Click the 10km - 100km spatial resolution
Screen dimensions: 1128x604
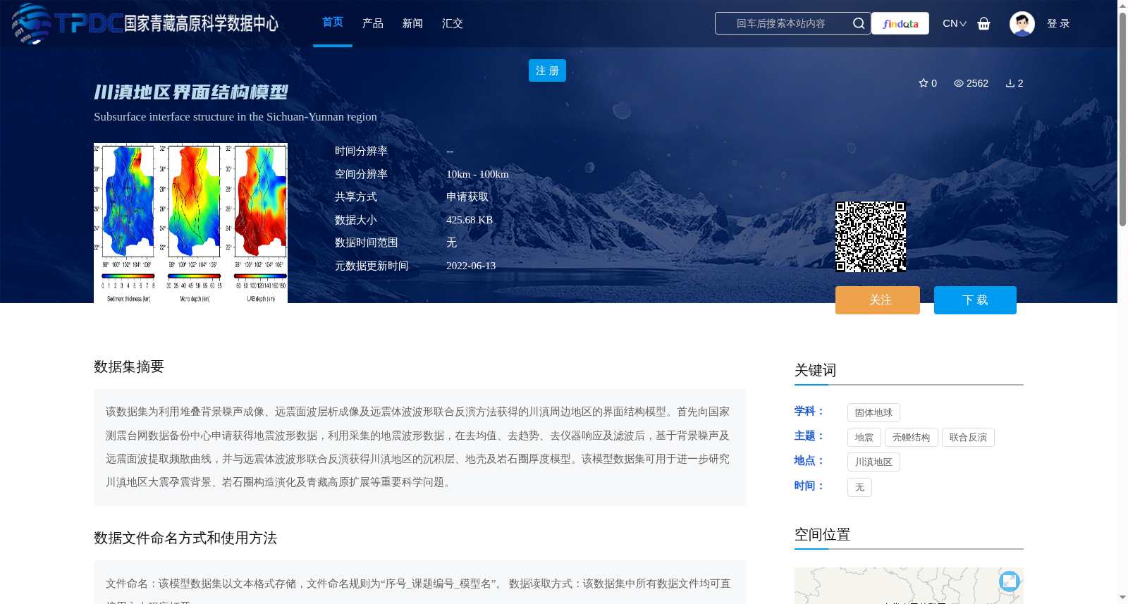pyautogui.click(x=477, y=174)
